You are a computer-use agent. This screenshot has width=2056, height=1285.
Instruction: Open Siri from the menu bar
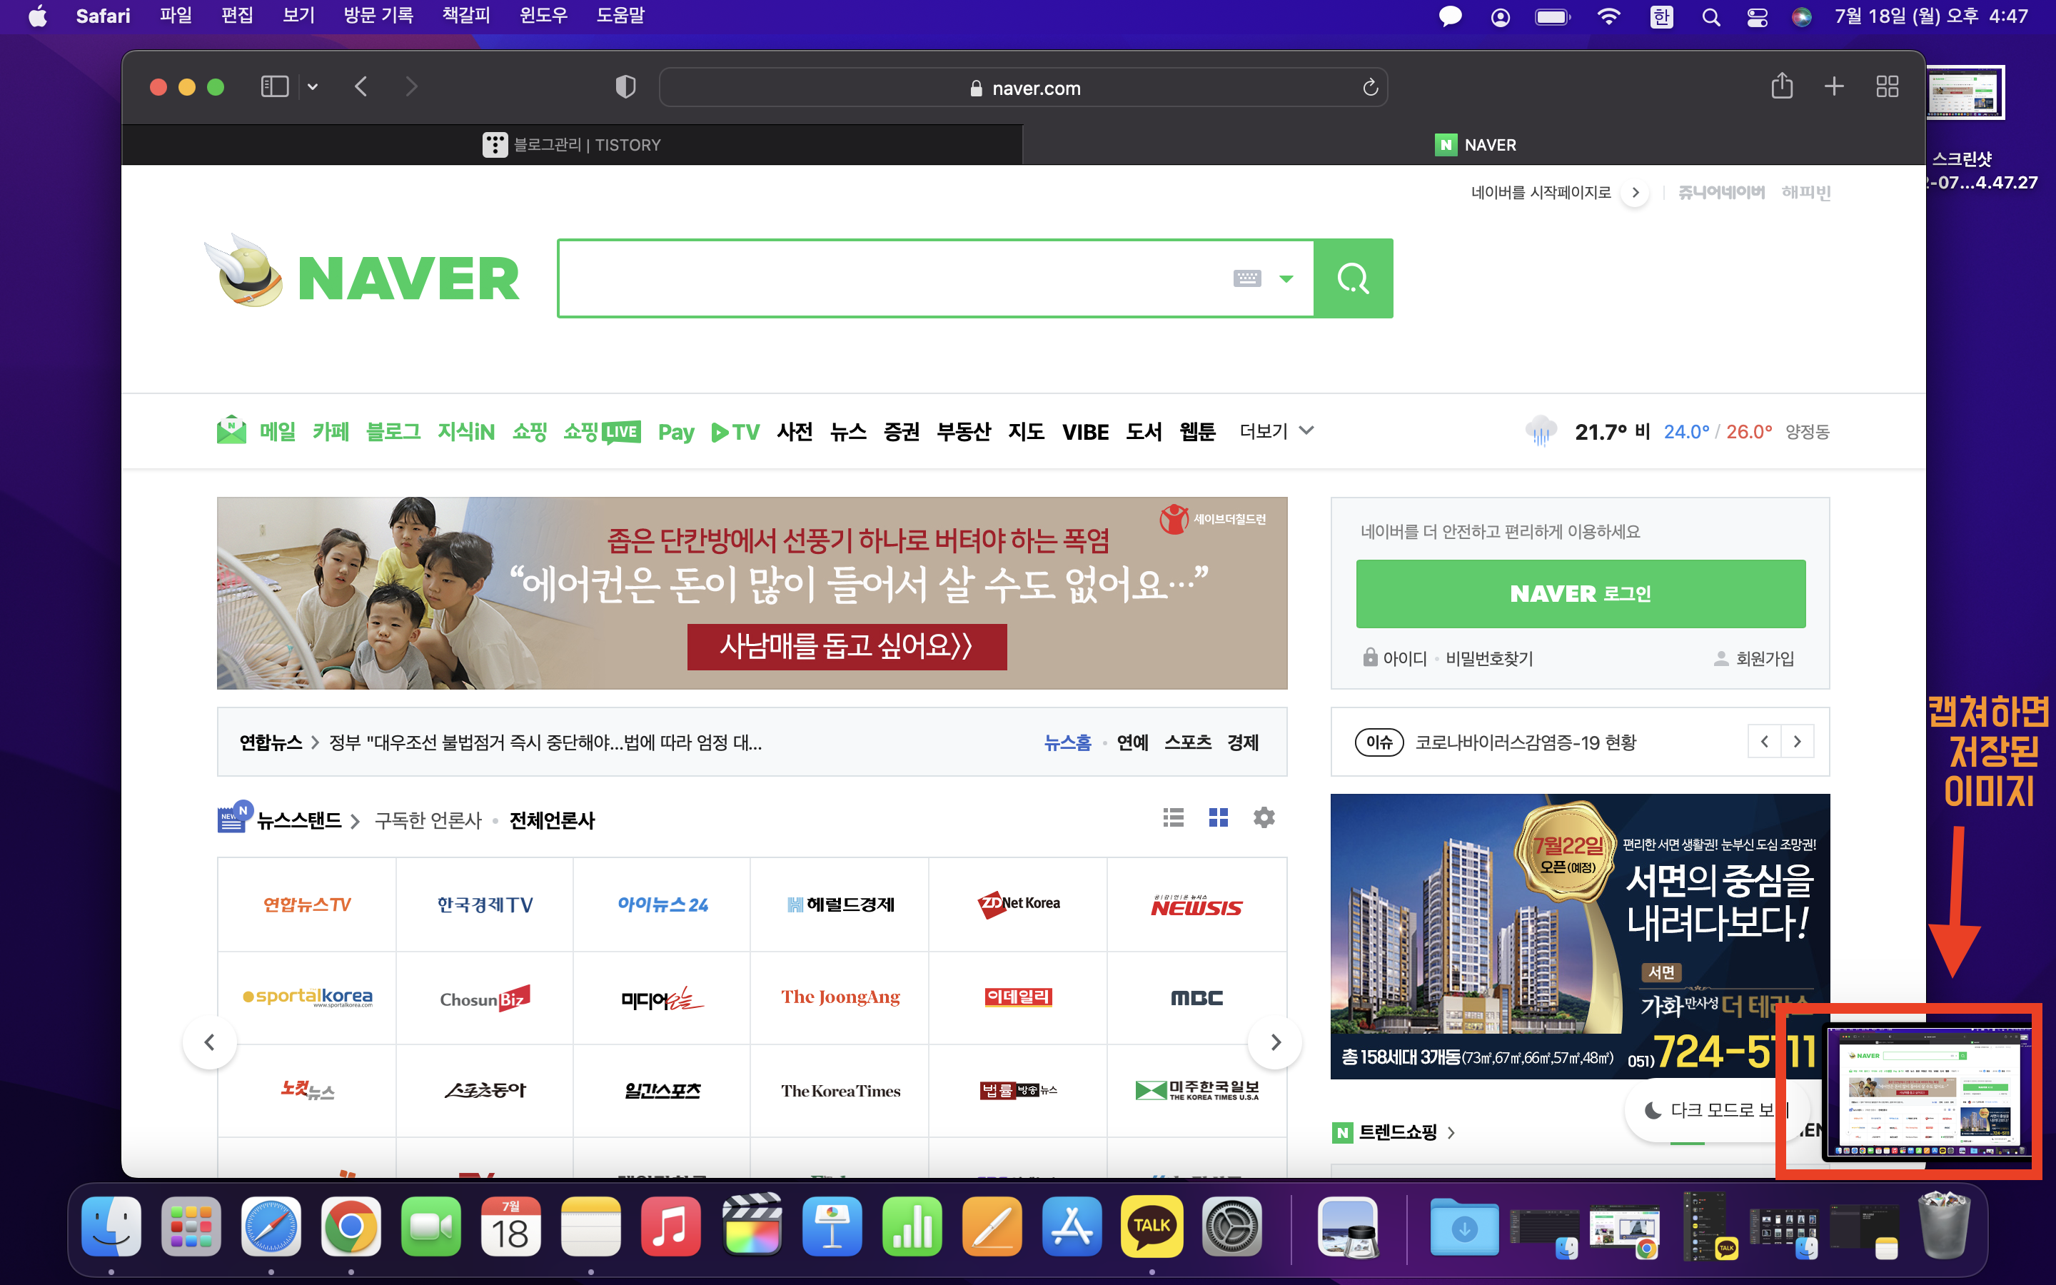pyautogui.click(x=1801, y=17)
